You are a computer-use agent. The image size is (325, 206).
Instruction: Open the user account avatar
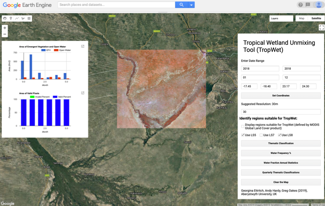tap(318, 5)
